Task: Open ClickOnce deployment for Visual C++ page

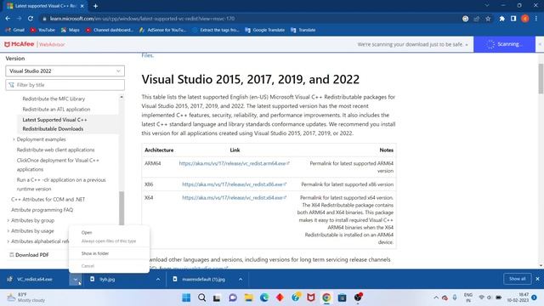Action: click(x=58, y=165)
